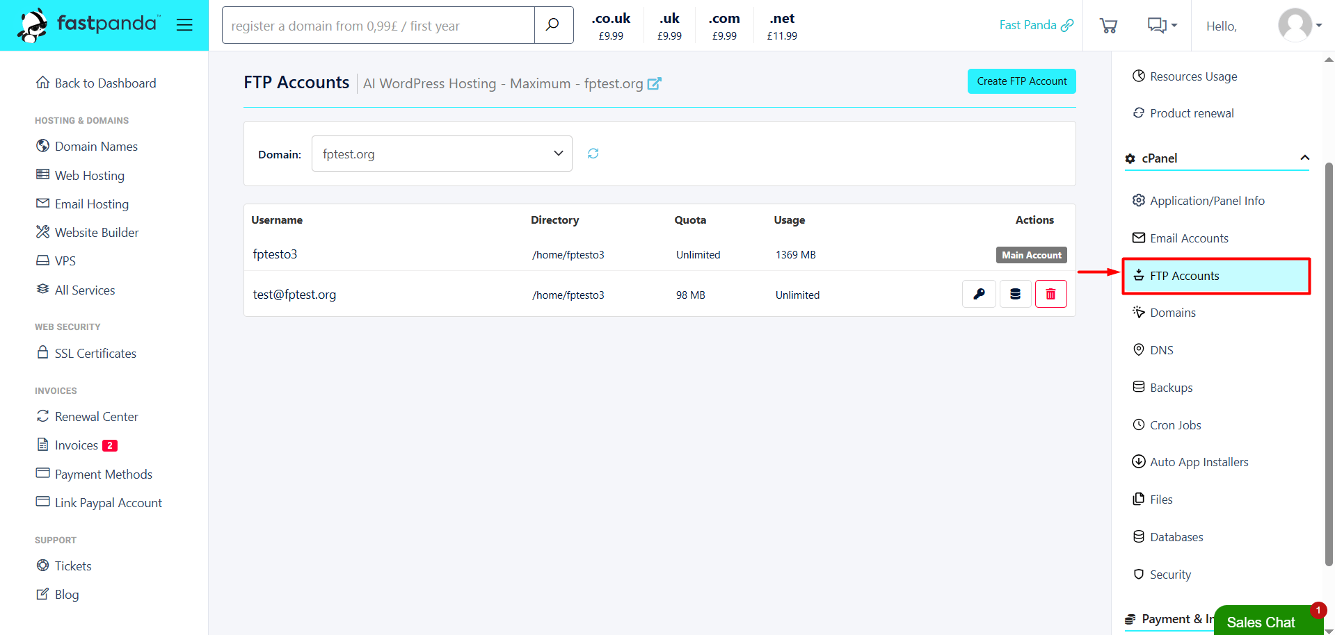Open Website Builder in sidebar
Image resolution: width=1335 pixels, height=635 pixels.
click(x=88, y=233)
